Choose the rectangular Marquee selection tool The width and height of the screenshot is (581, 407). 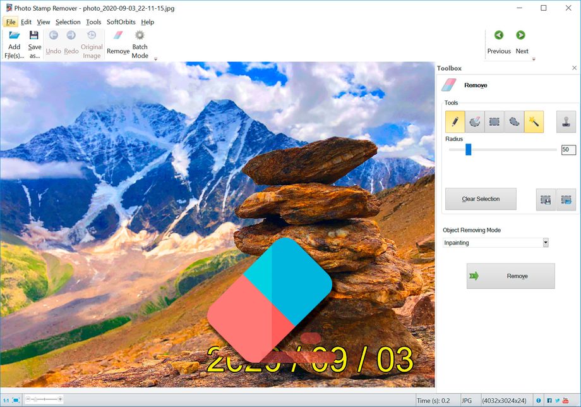tap(494, 122)
